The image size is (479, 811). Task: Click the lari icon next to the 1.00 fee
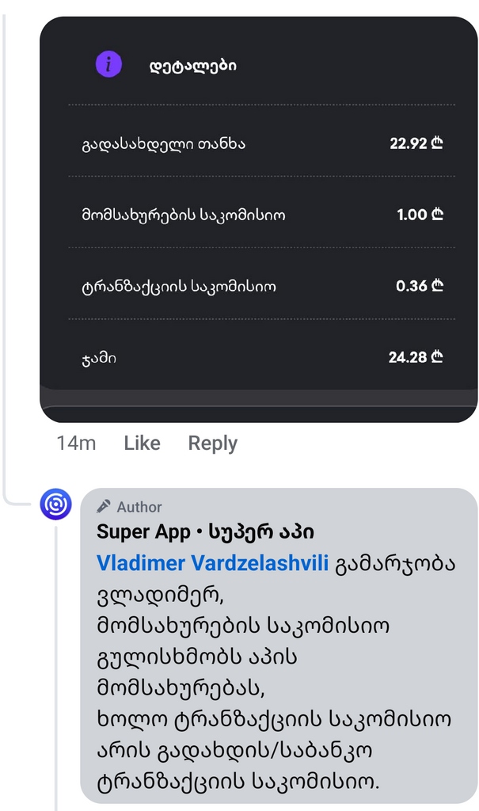pos(437,215)
